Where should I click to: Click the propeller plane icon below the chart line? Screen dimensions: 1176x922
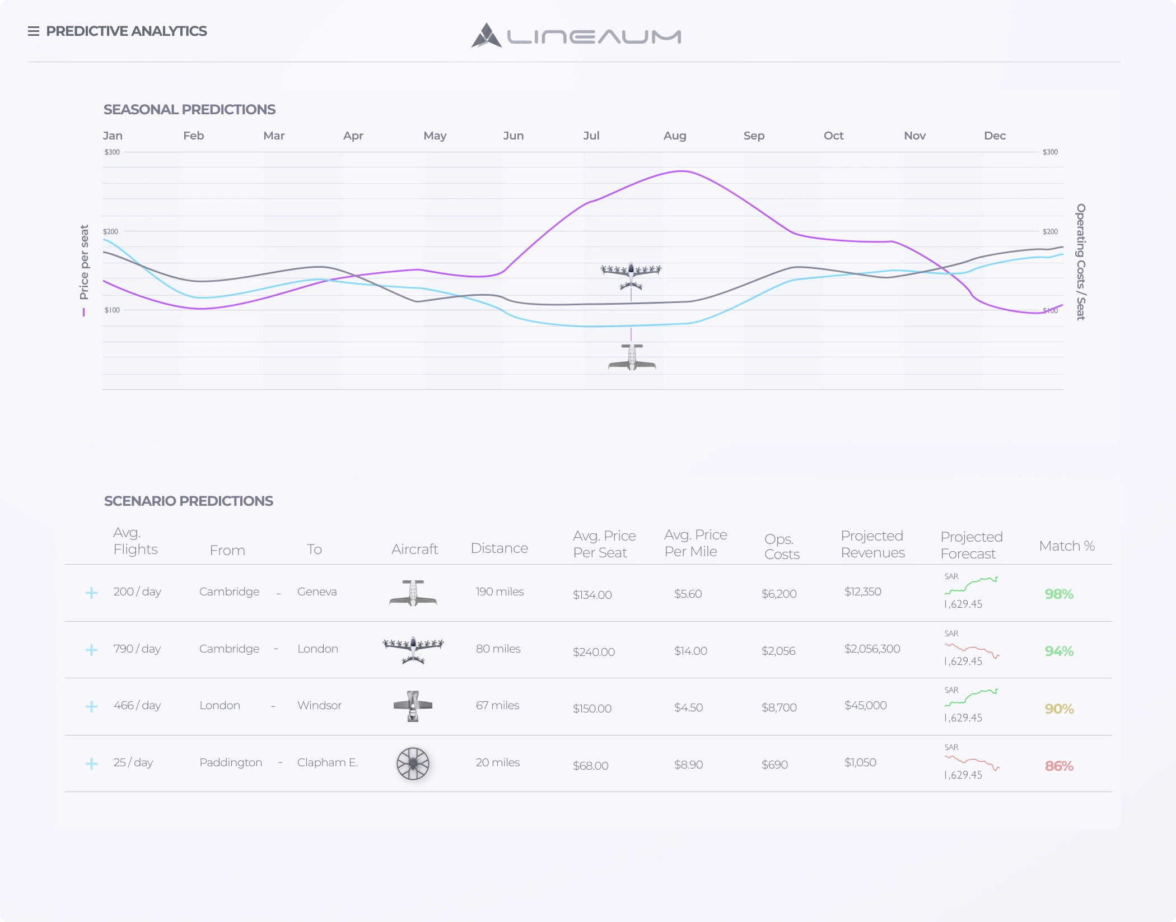click(632, 357)
